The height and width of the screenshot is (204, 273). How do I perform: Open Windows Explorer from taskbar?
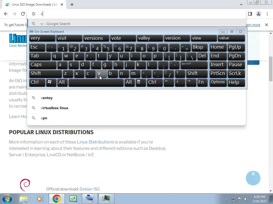24,199
